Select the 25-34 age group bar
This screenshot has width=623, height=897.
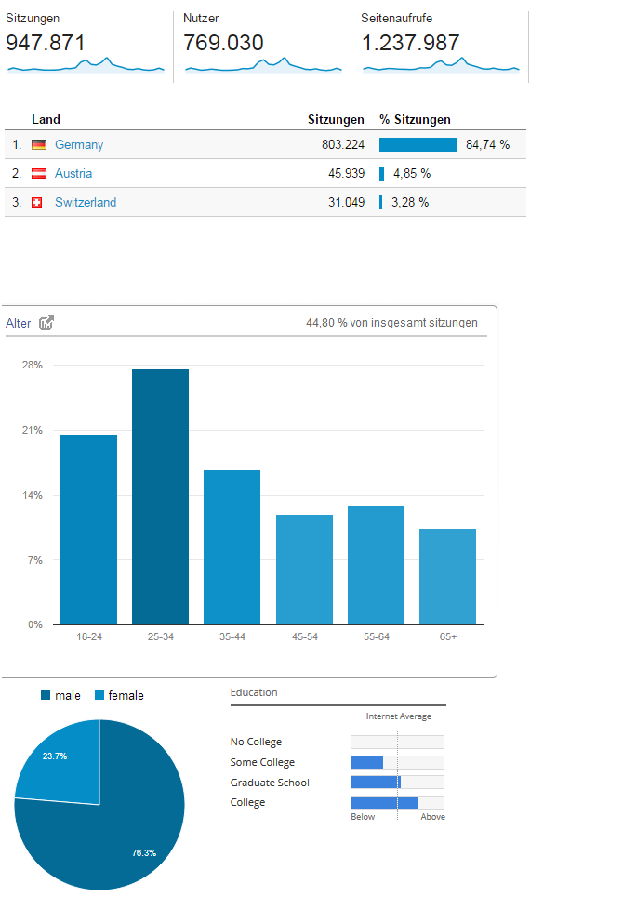pos(160,497)
